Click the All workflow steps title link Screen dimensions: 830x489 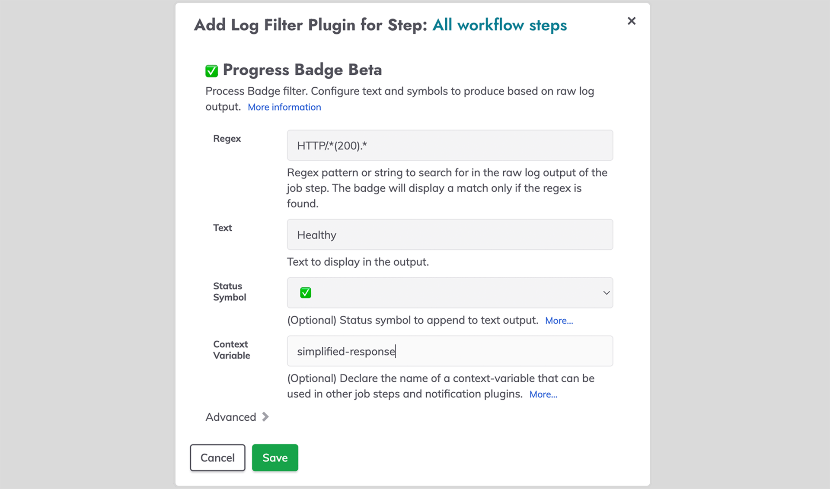(x=499, y=25)
